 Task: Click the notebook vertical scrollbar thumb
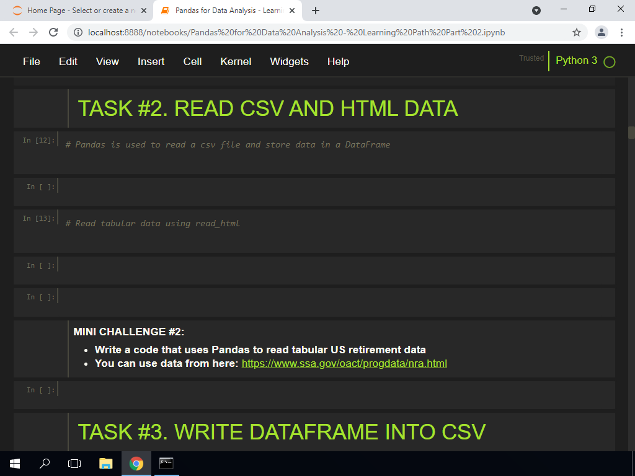pos(631,133)
